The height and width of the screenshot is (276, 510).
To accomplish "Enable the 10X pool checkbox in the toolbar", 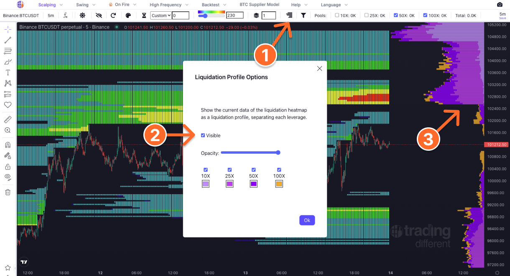I will (336, 15).
